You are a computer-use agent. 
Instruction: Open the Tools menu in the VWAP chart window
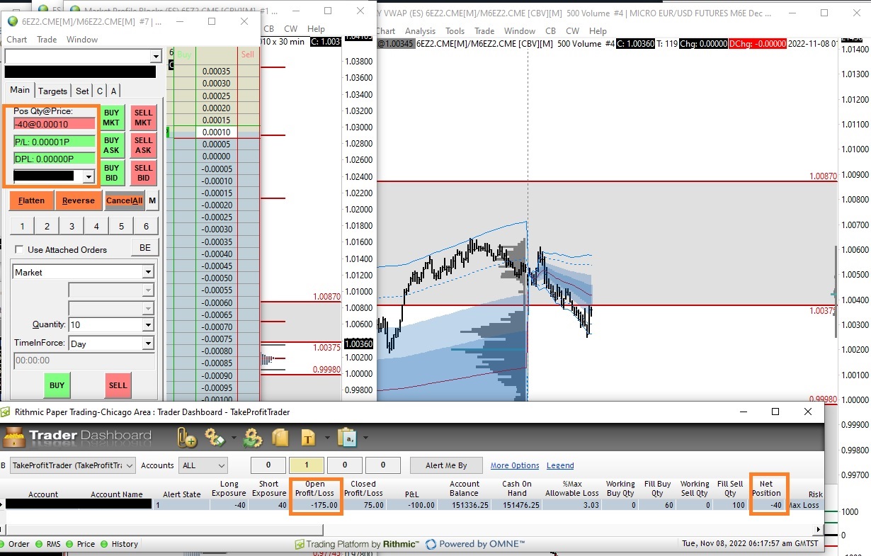455,30
